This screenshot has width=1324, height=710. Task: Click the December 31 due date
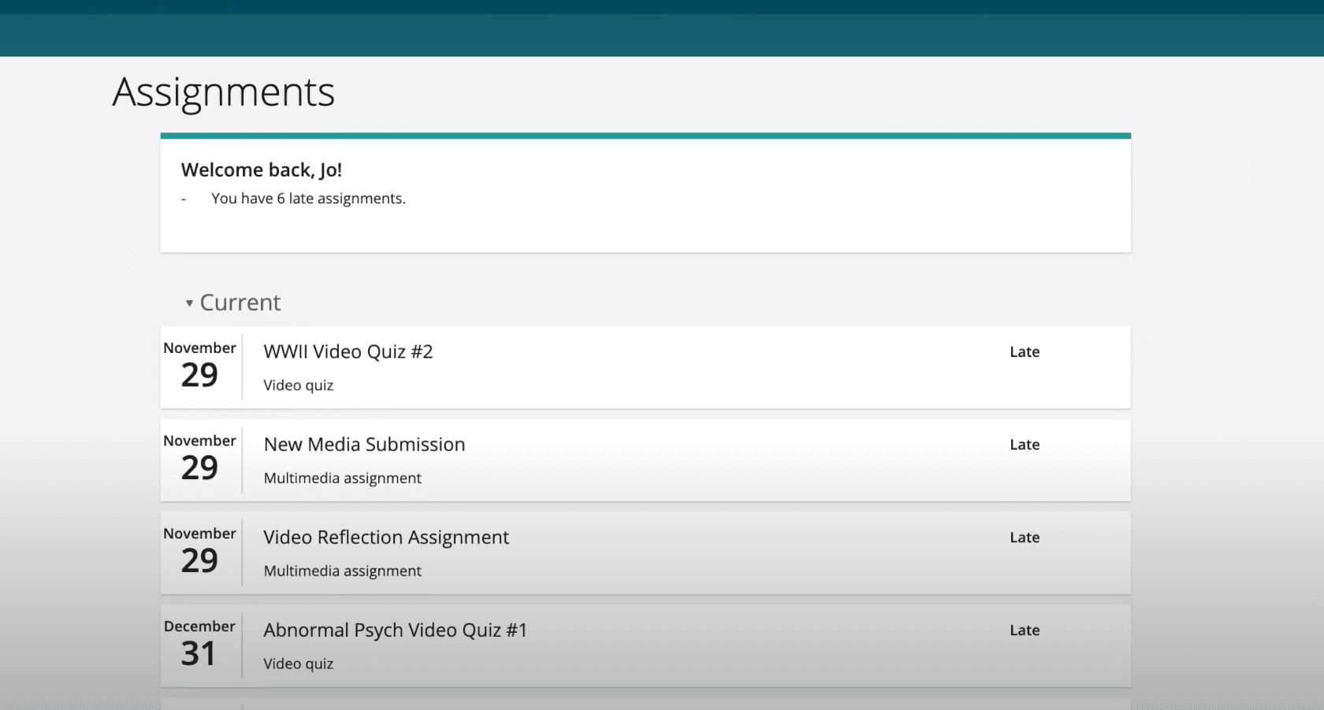[199, 645]
